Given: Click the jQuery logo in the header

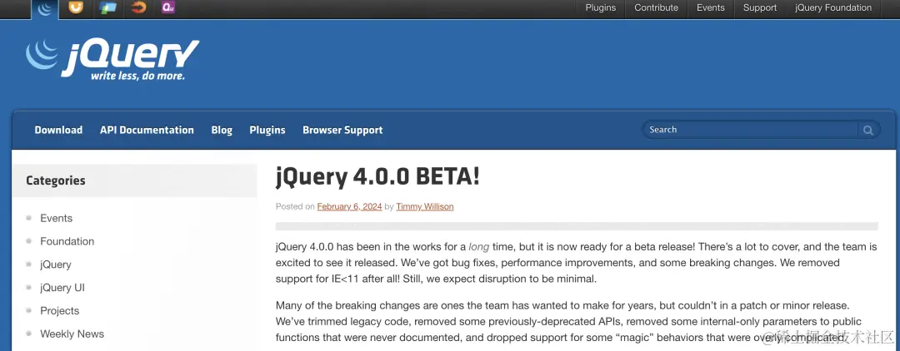Looking at the screenshot, I should click(112, 58).
